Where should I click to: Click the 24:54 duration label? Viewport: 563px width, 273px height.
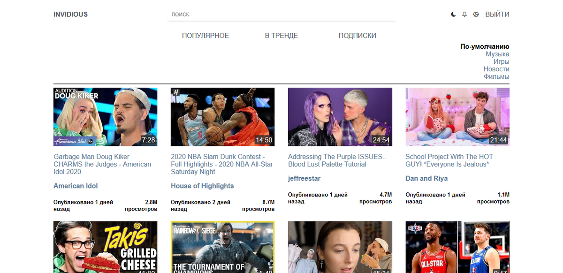point(381,140)
